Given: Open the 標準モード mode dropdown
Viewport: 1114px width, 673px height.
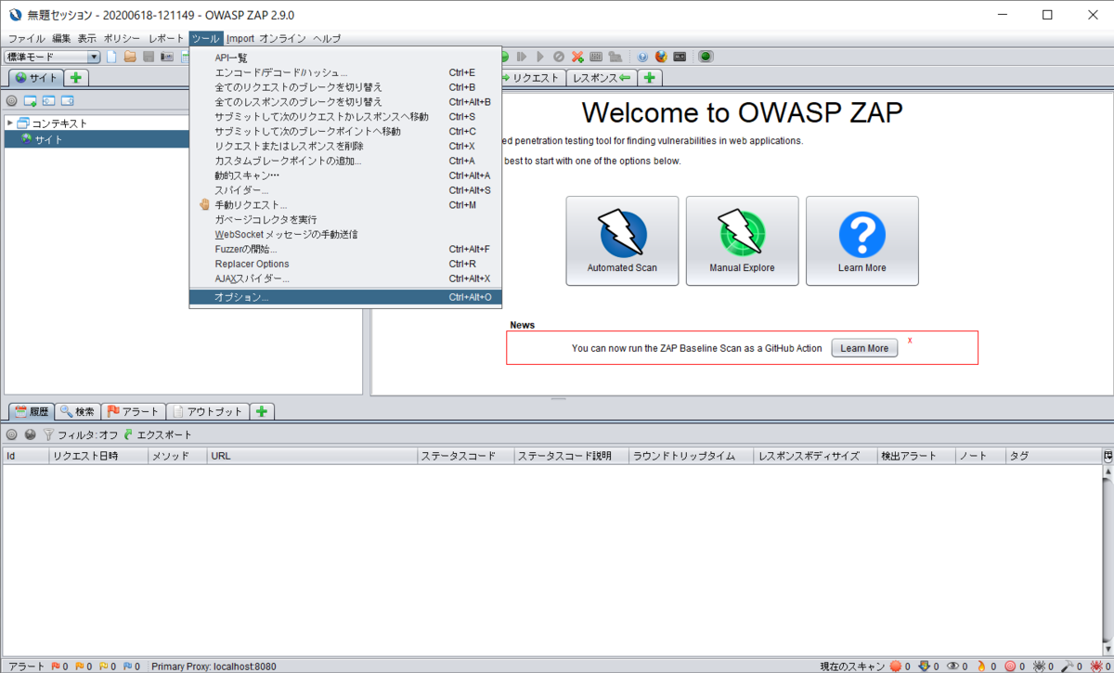Looking at the screenshot, I should (x=52, y=58).
